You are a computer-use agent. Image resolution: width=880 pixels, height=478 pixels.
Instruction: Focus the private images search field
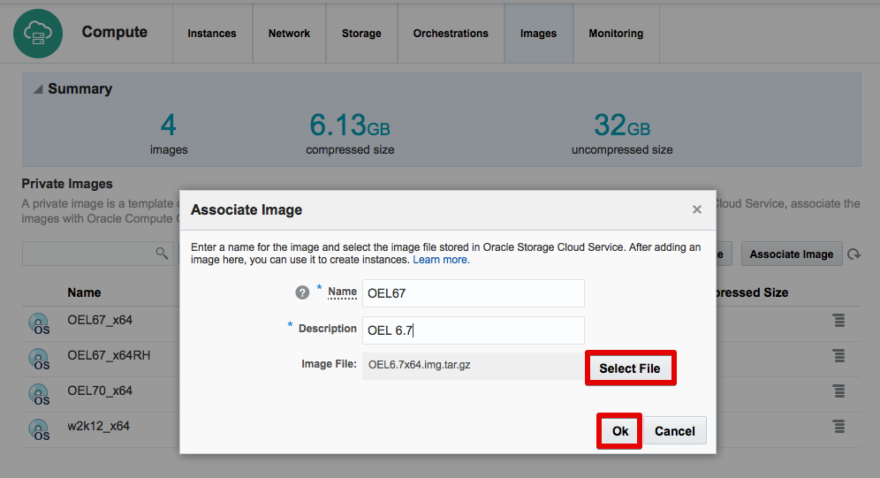[x=98, y=254]
